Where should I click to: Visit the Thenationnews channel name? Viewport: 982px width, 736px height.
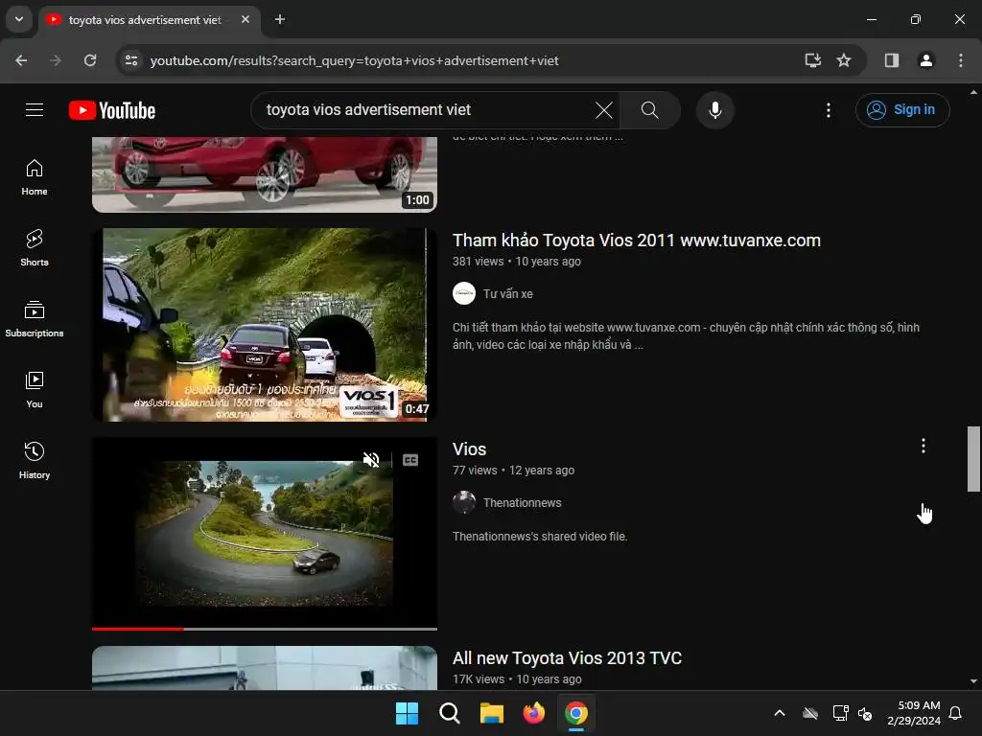523,502
